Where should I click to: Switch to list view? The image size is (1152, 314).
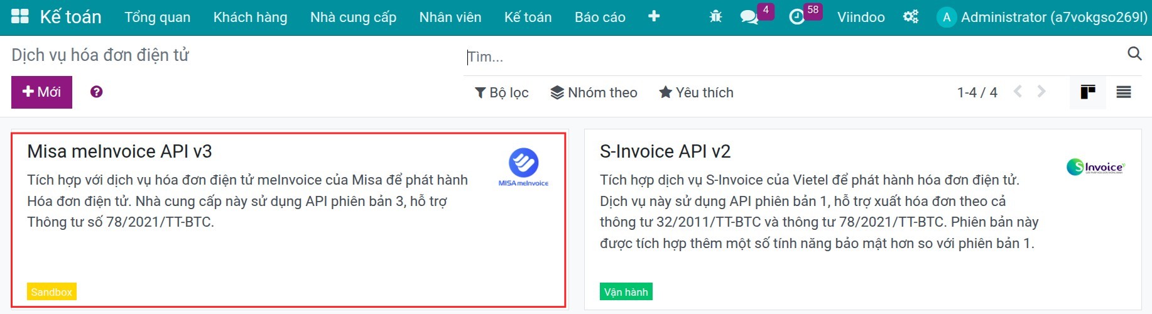tap(1124, 92)
